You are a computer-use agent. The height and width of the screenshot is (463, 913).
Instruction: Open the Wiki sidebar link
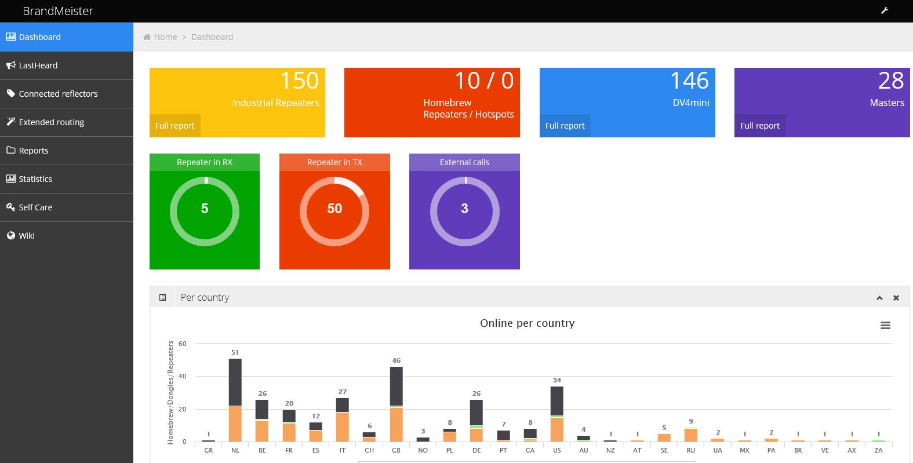pyautogui.click(x=67, y=236)
